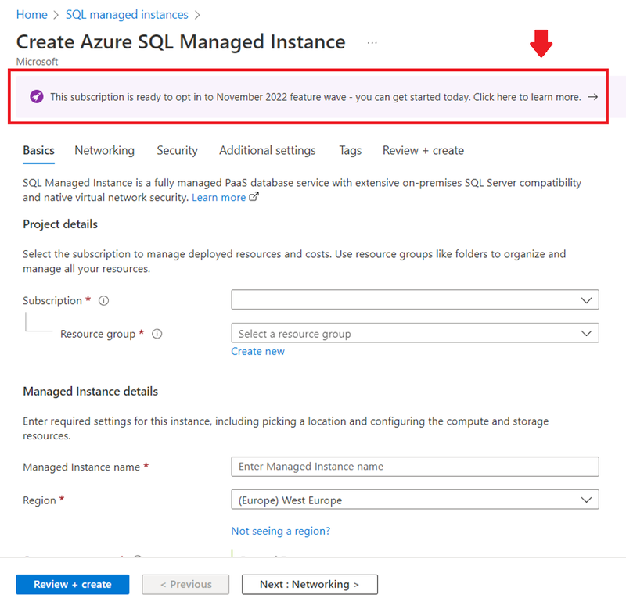Click the Subscription info icon
The height and width of the screenshot is (609, 626).
click(x=103, y=300)
